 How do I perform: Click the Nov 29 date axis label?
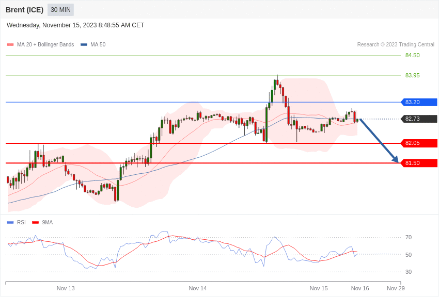tap(396, 288)
